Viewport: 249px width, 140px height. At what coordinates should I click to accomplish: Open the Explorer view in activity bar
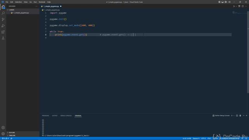3,7
